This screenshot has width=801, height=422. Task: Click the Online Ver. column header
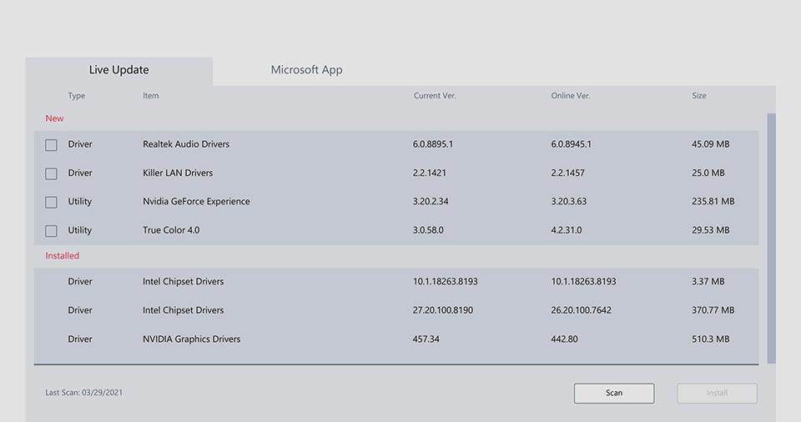point(571,96)
